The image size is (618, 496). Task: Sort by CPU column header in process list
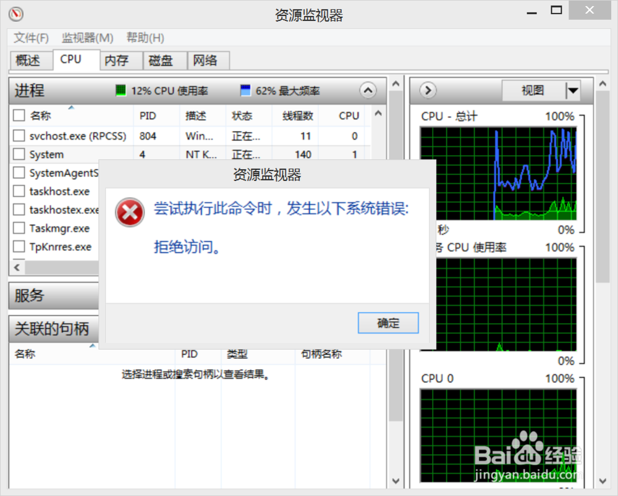pyautogui.click(x=342, y=116)
